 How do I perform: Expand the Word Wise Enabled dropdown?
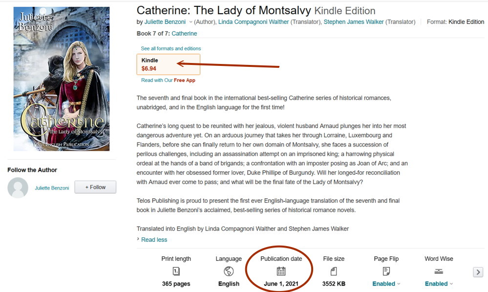point(439,284)
